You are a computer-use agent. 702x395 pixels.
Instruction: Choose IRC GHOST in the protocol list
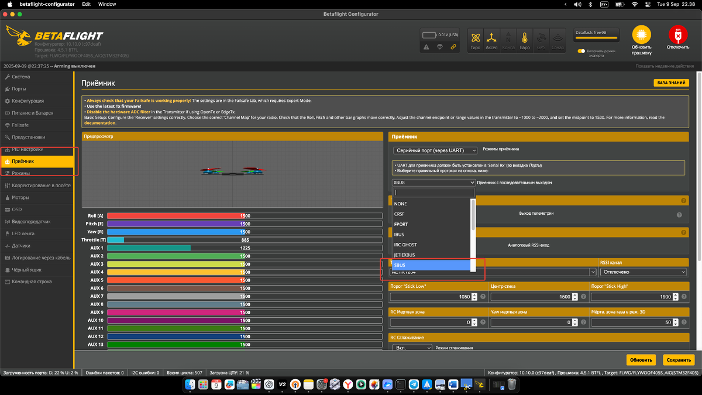pos(432,245)
